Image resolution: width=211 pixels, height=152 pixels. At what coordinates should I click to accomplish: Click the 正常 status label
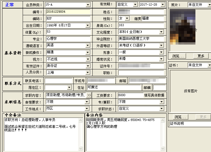(x=10, y=5)
